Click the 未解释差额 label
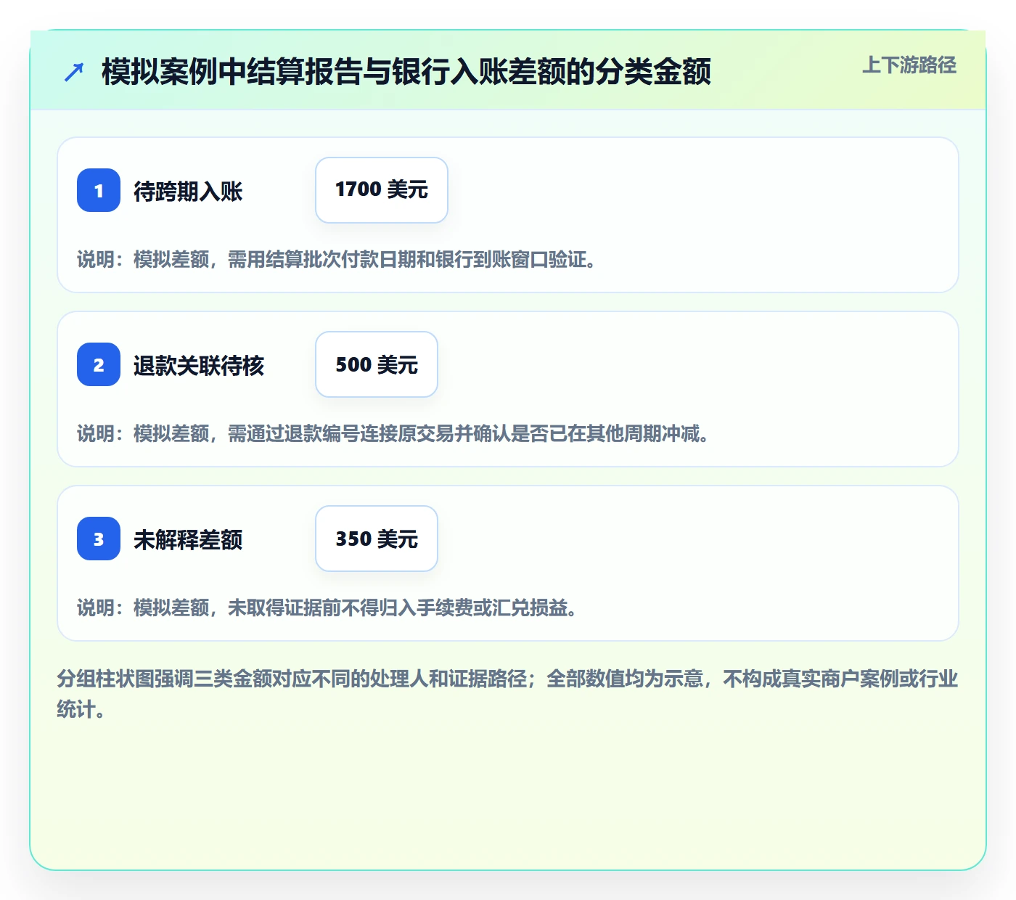The width and height of the screenshot is (1016, 900). (x=188, y=539)
